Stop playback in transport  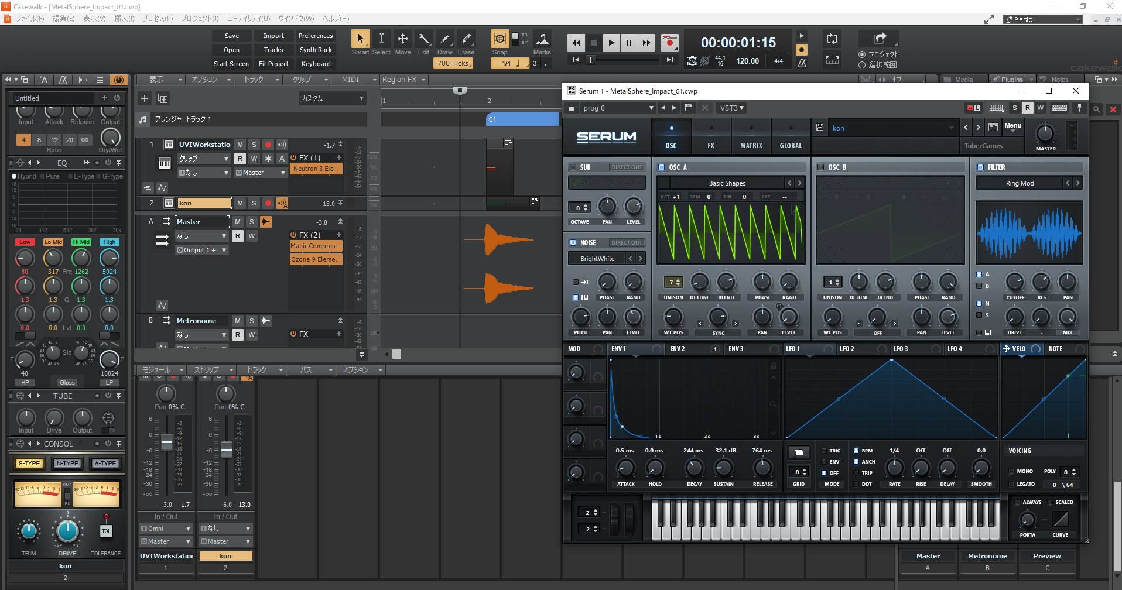click(594, 42)
